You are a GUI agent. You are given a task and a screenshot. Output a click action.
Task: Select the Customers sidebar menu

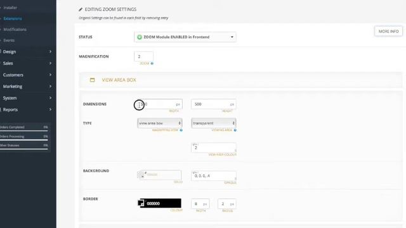tap(13, 75)
